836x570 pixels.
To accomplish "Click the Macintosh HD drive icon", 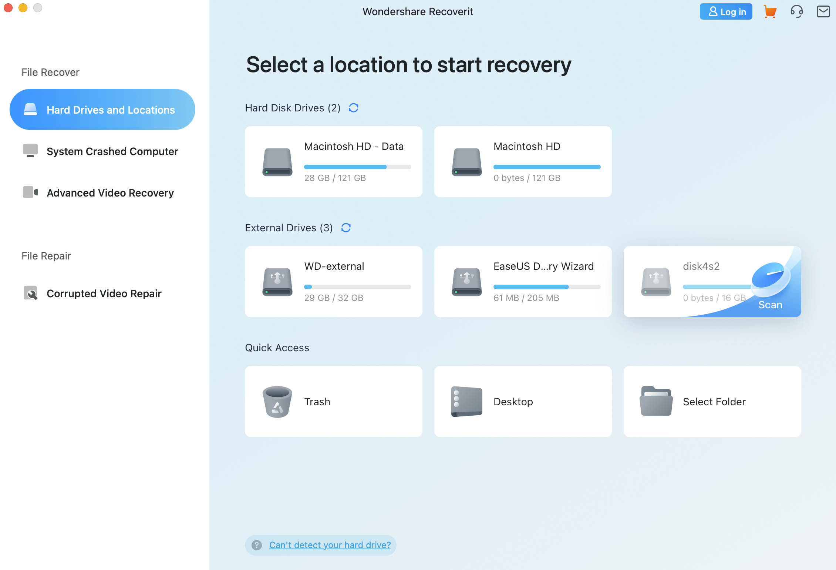I will (x=467, y=162).
